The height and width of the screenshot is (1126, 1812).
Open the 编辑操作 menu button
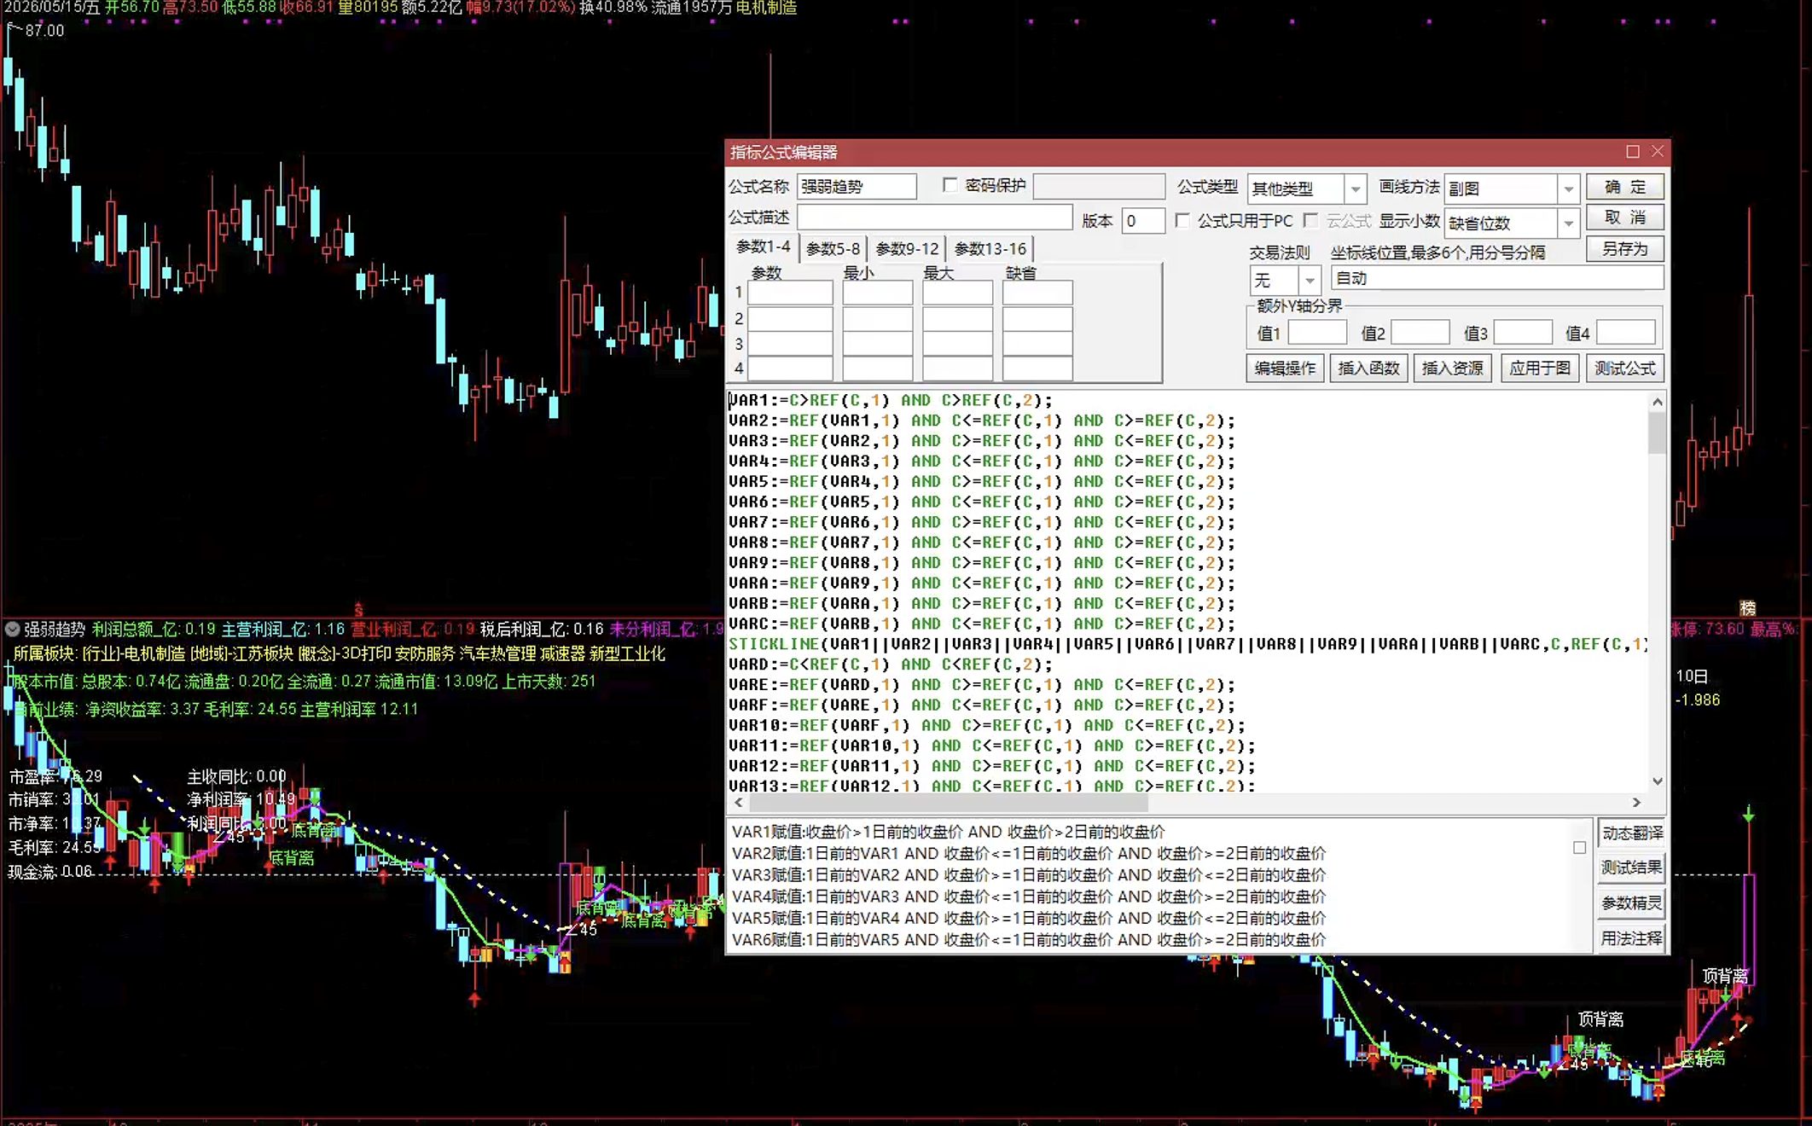click(1285, 369)
